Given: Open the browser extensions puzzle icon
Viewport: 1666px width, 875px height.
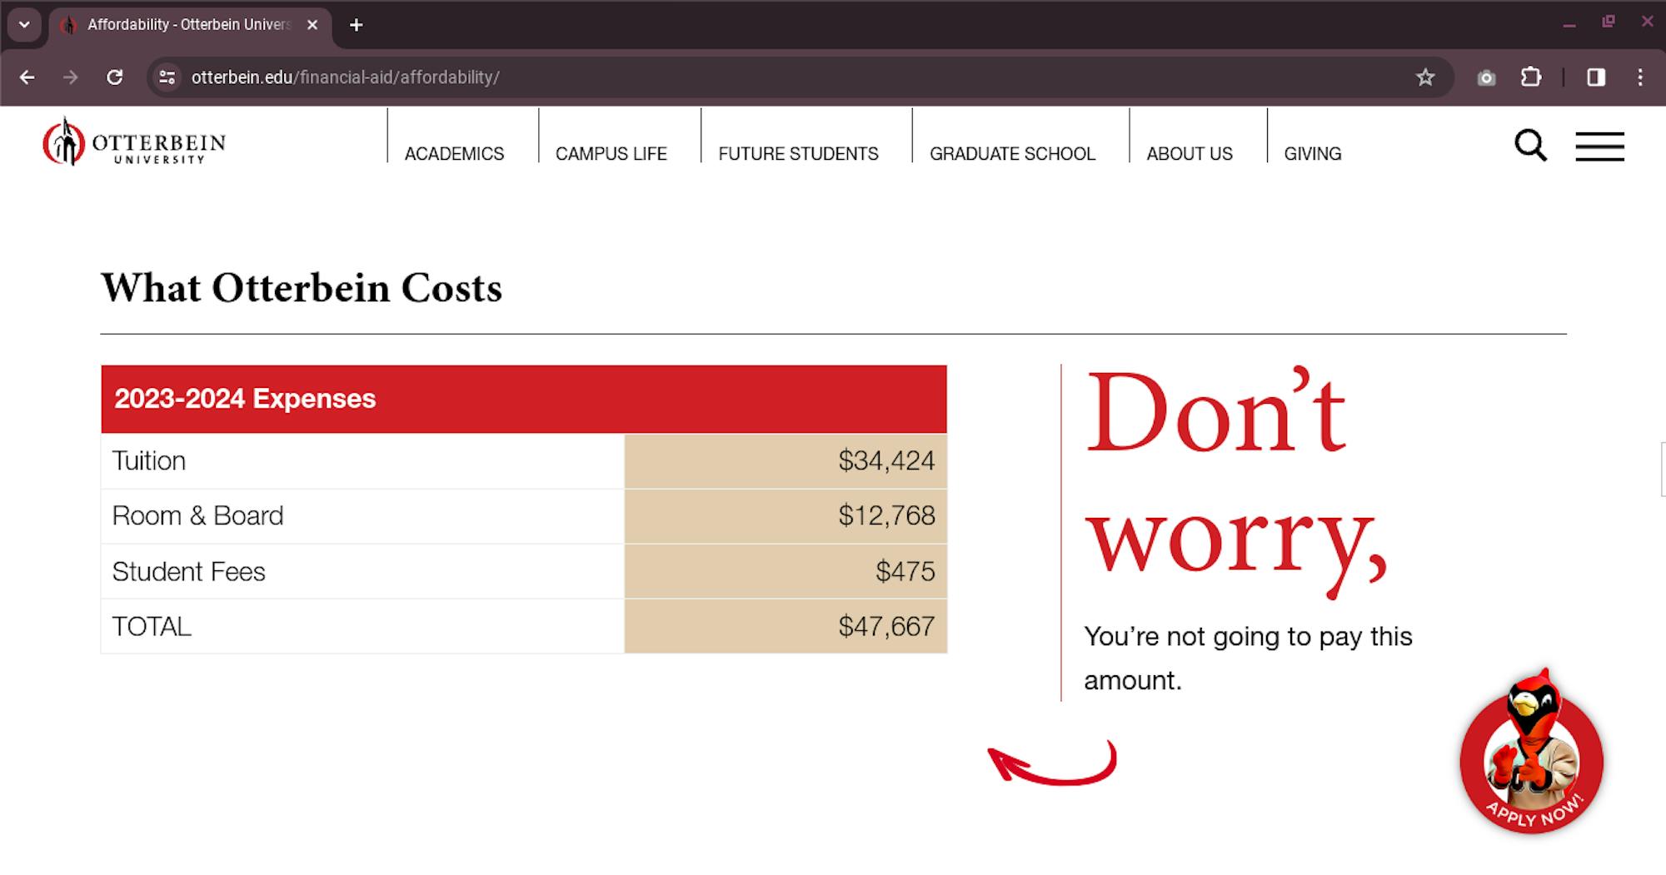Looking at the screenshot, I should click(x=1530, y=77).
